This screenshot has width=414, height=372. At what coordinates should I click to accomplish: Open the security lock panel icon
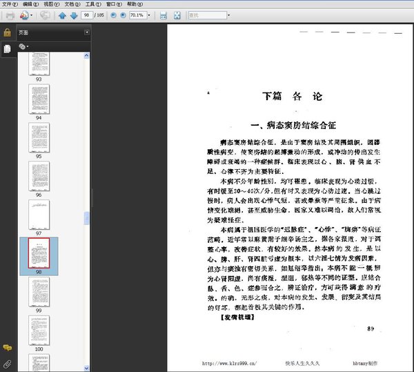coord(7,32)
